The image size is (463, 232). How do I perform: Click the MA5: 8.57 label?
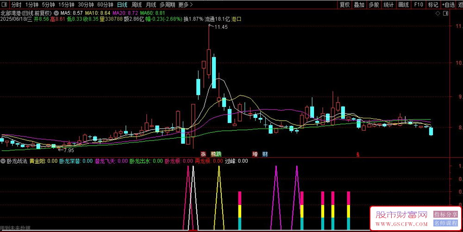(x=71, y=13)
